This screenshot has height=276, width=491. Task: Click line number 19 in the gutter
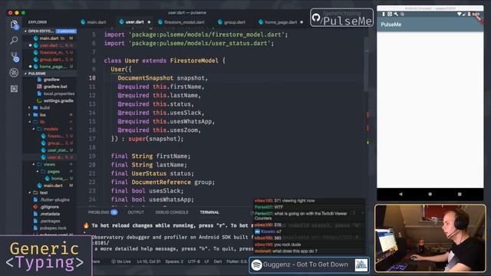click(92, 156)
